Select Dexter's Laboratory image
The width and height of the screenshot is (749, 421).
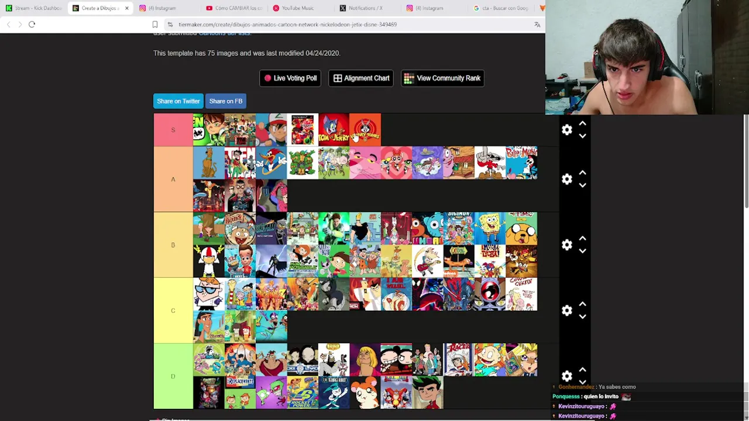[209, 294]
